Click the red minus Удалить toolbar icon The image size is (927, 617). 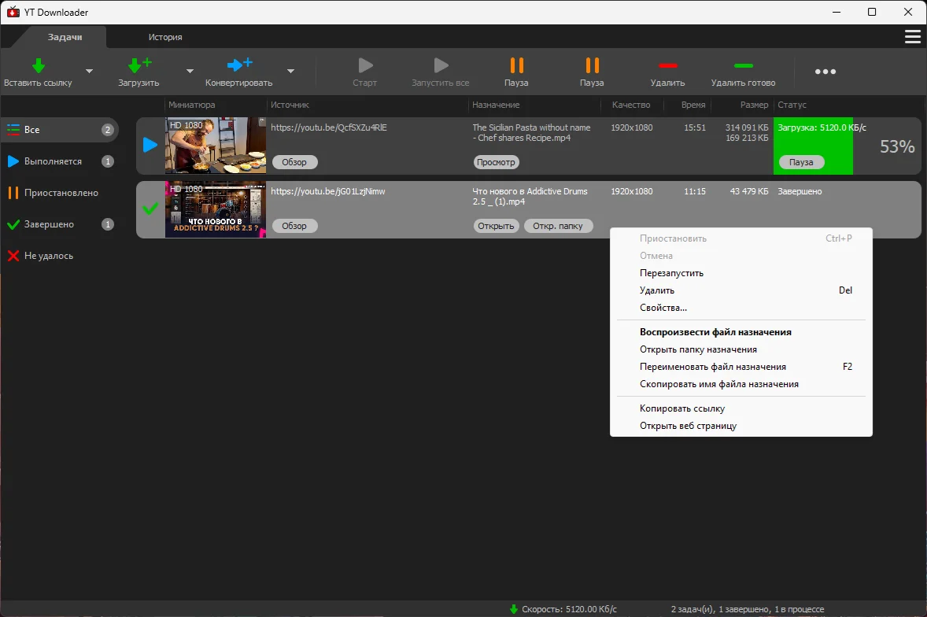tap(667, 66)
